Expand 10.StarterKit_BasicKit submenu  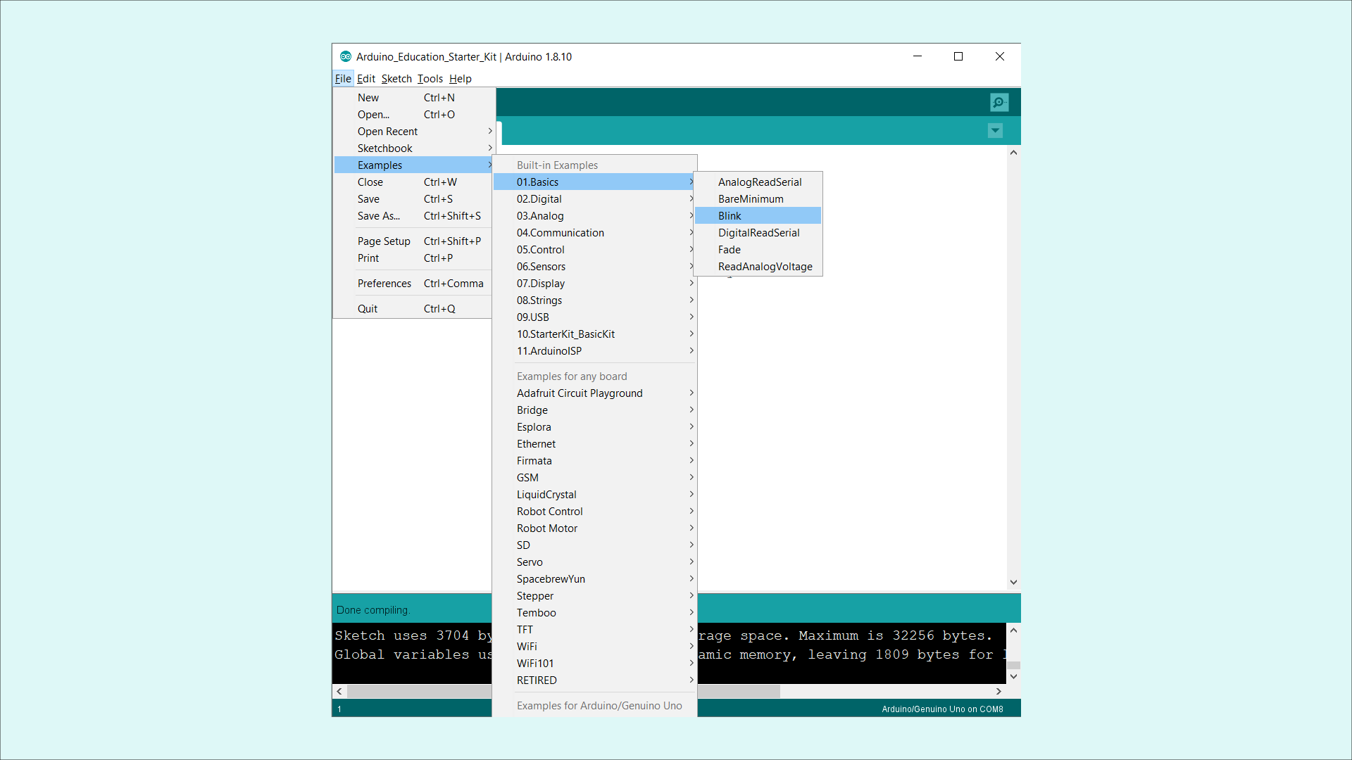click(595, 334)
